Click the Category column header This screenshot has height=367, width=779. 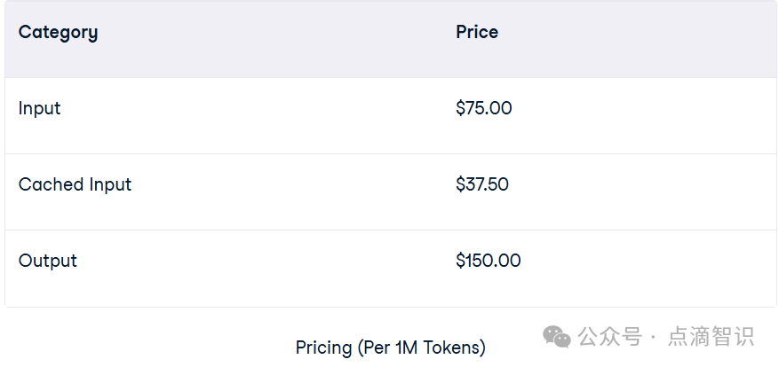58,33
